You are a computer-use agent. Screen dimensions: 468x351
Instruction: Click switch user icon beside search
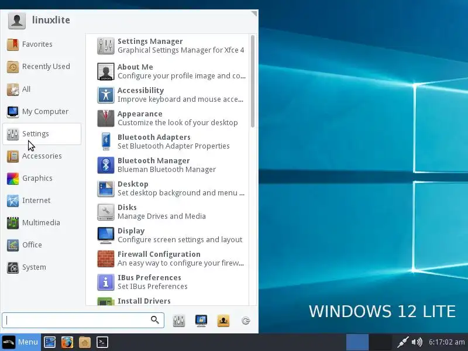point(223,321)
